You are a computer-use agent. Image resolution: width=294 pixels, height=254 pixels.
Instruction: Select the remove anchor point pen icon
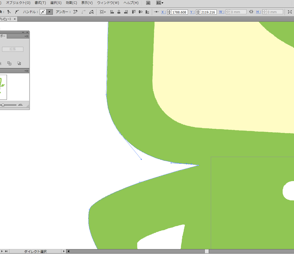pos(75,12)
